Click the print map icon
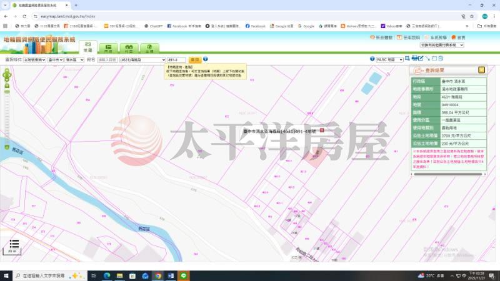This screenshot has height=281, width=500. 415,59
